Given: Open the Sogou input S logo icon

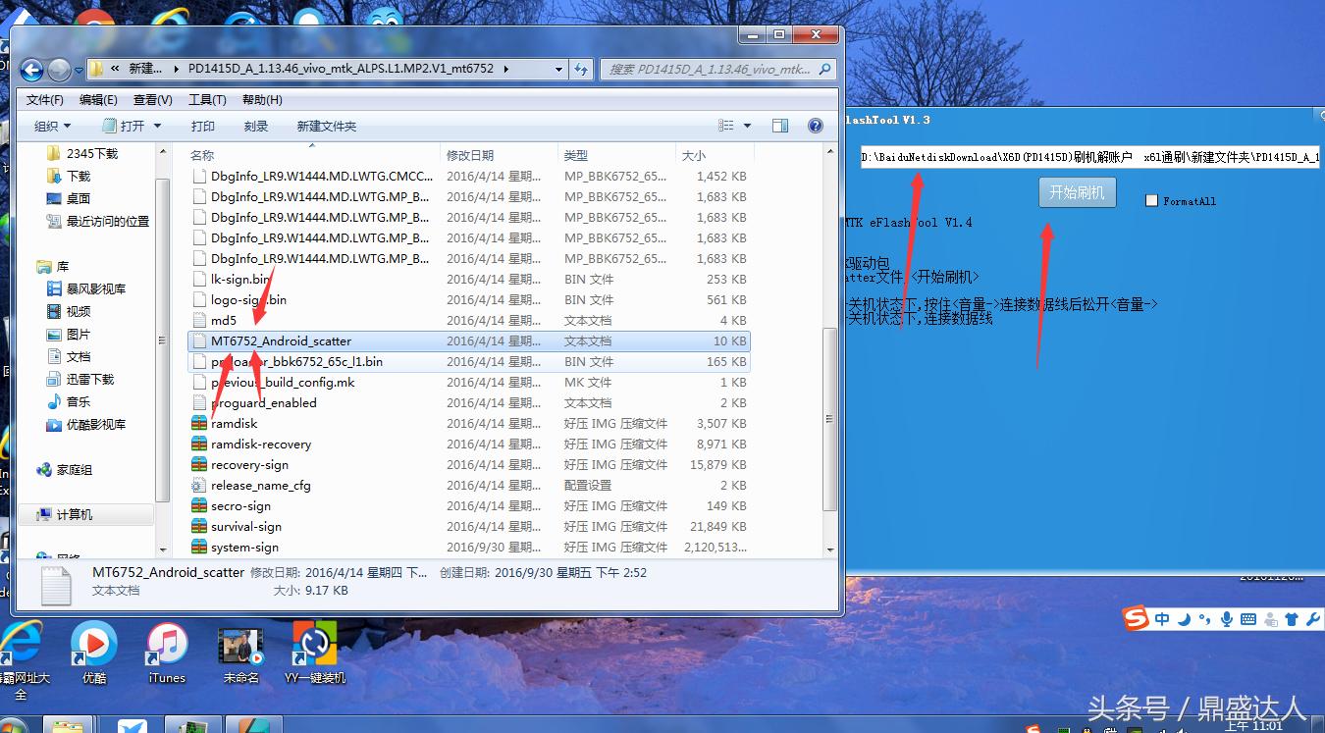Looking at the screenshot, I should tap(1135, 619).
